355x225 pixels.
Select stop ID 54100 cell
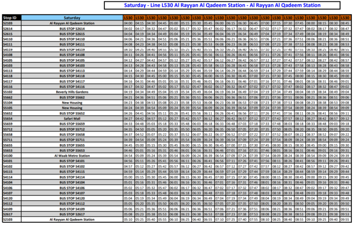(8, 156)
